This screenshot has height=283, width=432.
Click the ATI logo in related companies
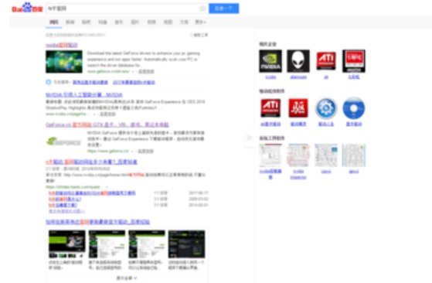pyautogui.click(x=326, y=61)
